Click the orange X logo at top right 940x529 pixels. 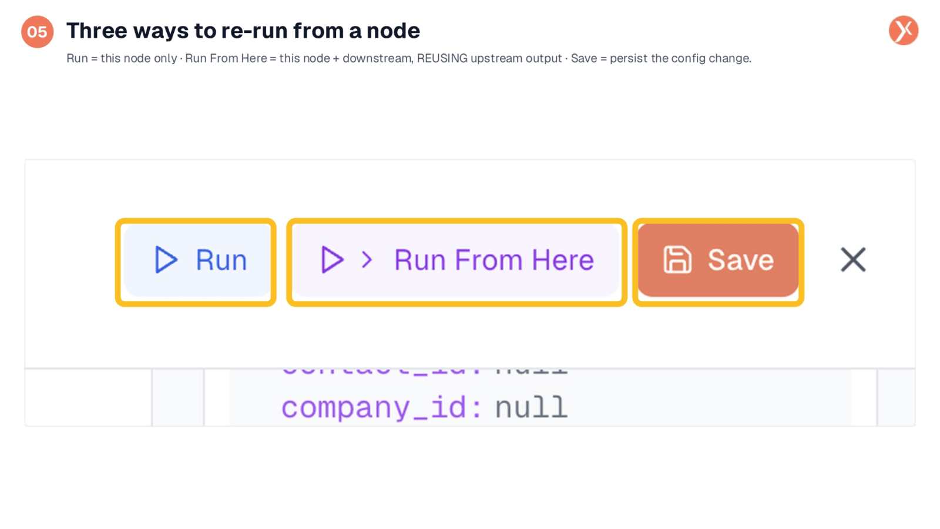tap(904, 31)
